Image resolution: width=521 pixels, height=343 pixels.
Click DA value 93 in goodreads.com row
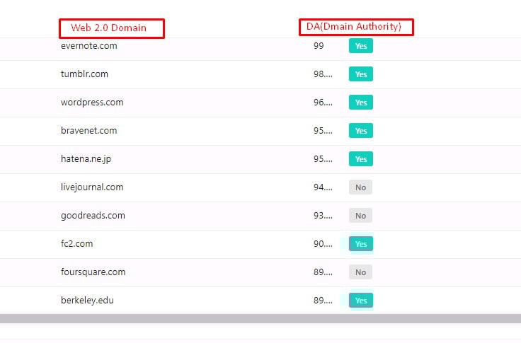click(323, 216)
